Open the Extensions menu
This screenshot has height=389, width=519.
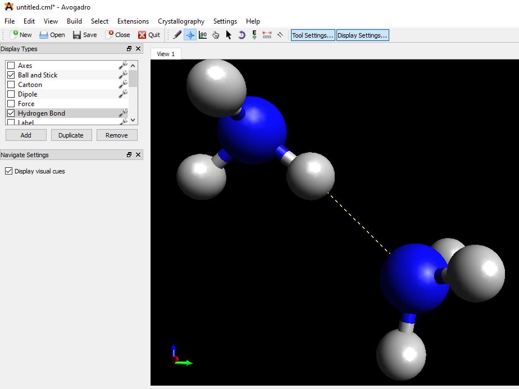pyautogui.click(x=133, y=21)
